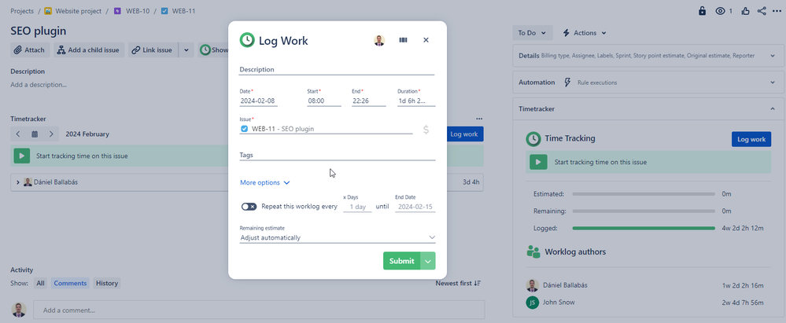This screenshot has height=323, width=786.
Task: Click the WEB-10 epic breadcrumb icon
Action: tap(117, 11)
